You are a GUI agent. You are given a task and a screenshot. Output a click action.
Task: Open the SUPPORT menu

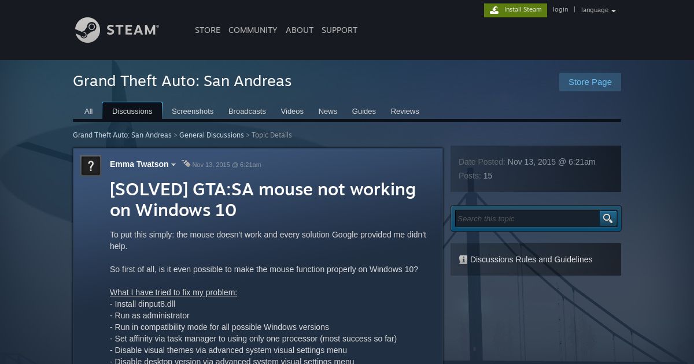click(339, 30)
